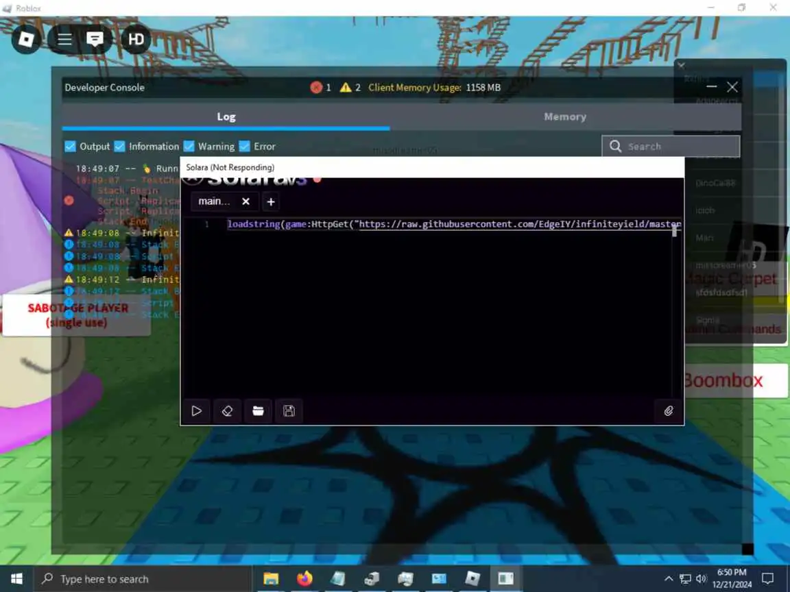The height and width of the screenshot is (592, 790).
Task: Click the red error count icon
Action: 316,88
